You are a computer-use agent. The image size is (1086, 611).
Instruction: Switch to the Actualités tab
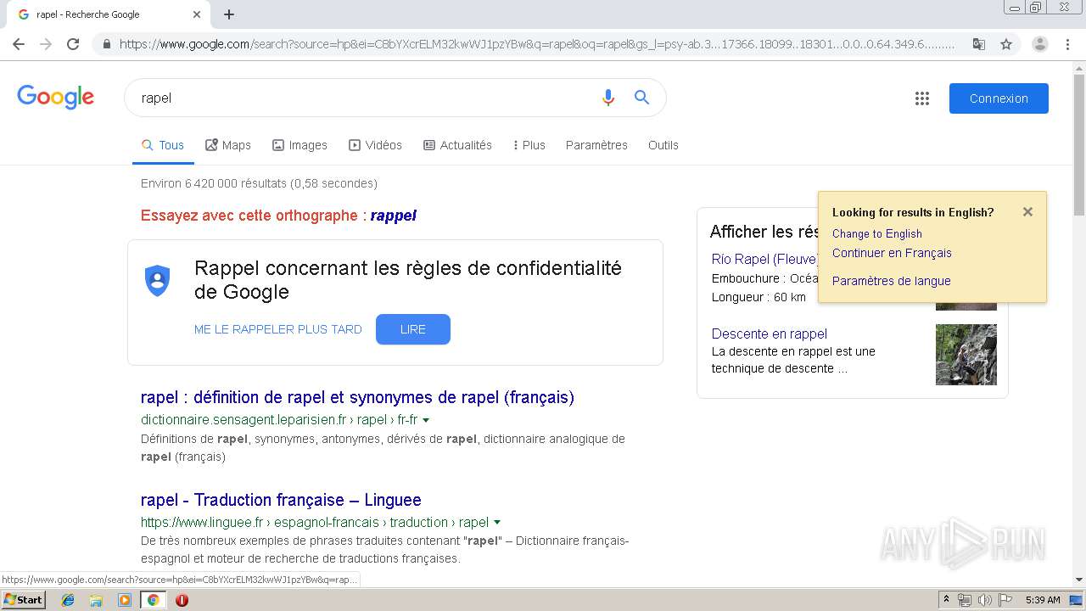457,145
